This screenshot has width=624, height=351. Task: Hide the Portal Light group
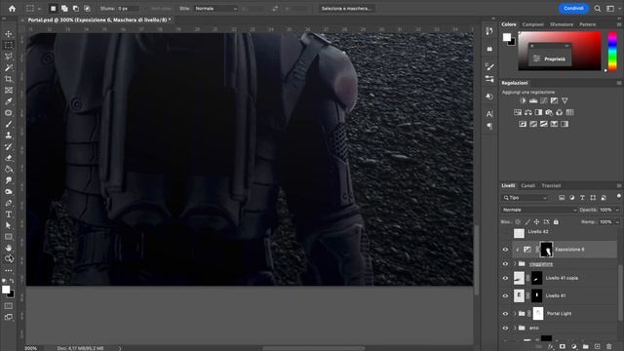[x=505, y=314]
